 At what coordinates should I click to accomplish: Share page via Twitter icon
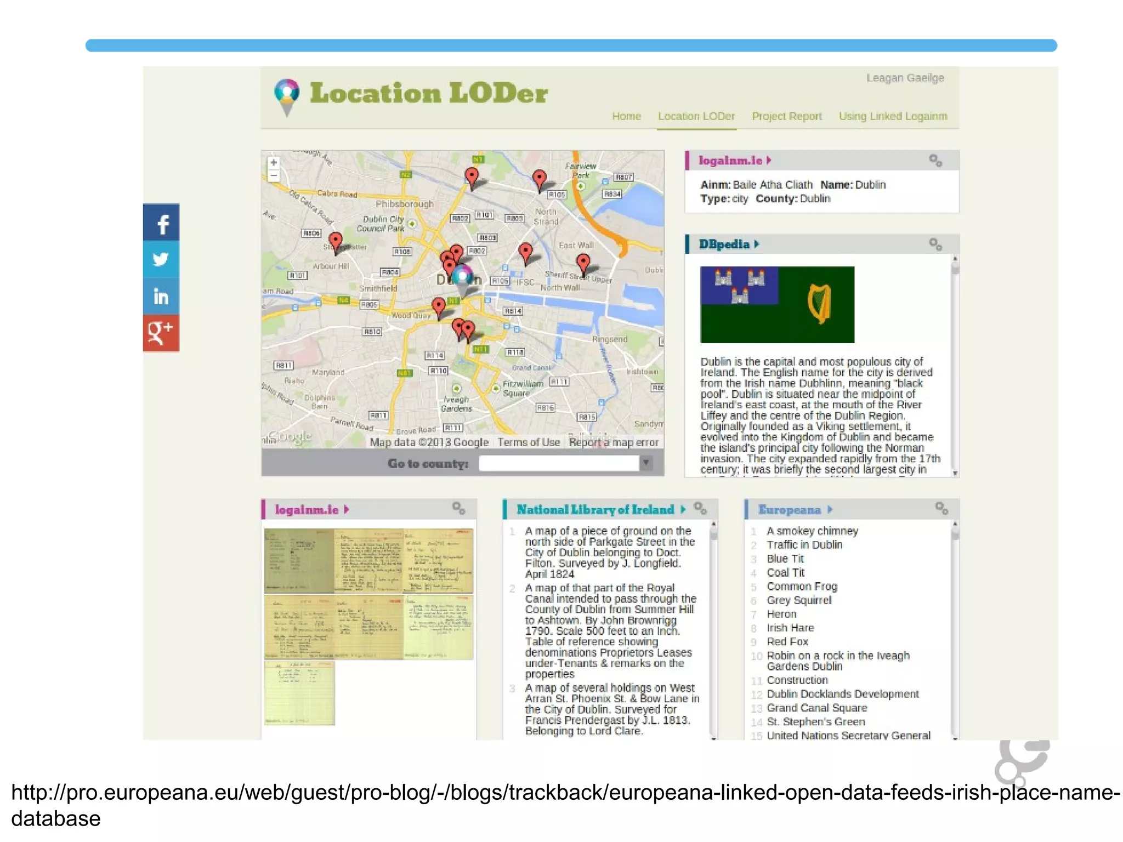click(x=161, y=259)
